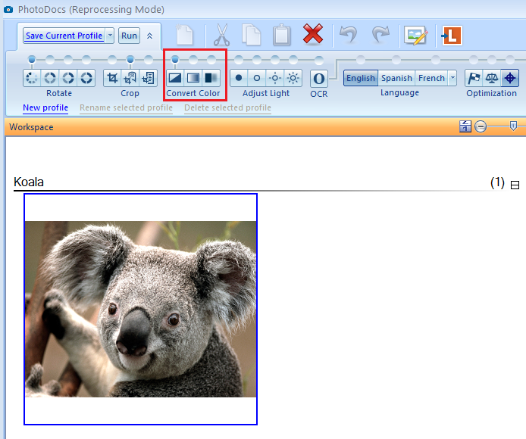Click the zoom out minus button
The height and width of the screenshot is (439, 526).
point(481,126)
